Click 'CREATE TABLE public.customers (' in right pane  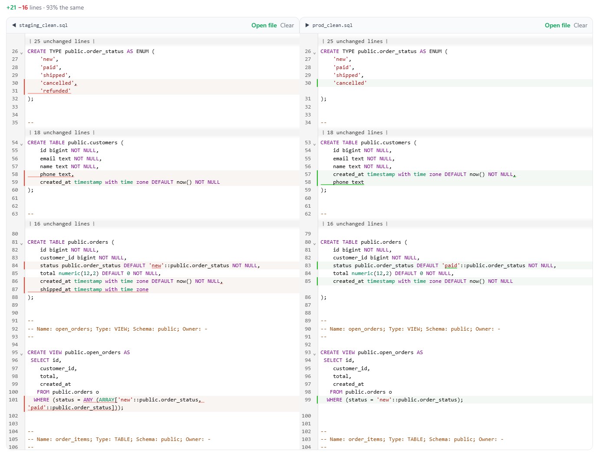pos(368,142)
